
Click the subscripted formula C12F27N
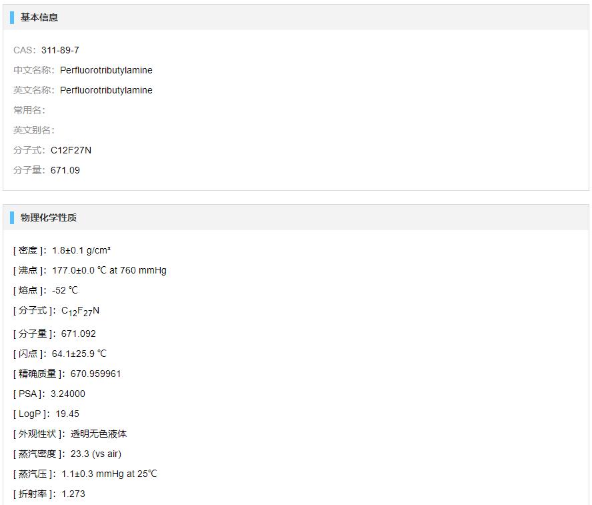[80, 312]
